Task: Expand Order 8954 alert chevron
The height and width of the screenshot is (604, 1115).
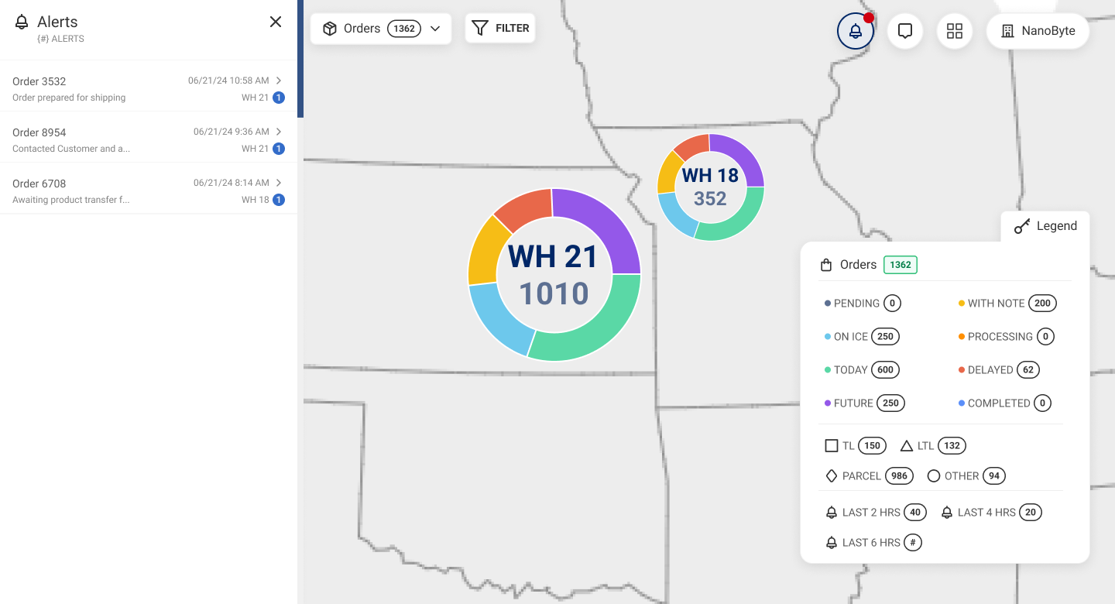Action: tap(279, 132)
